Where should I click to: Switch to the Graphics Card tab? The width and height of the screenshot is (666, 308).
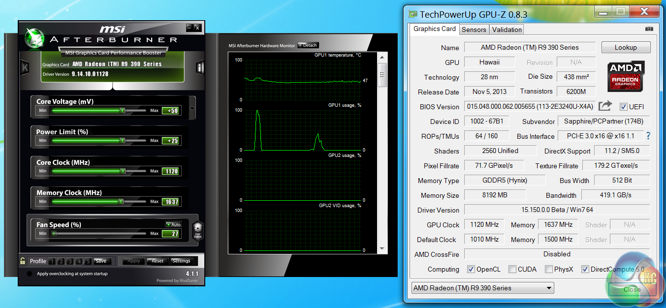click(x=434, y=29)
